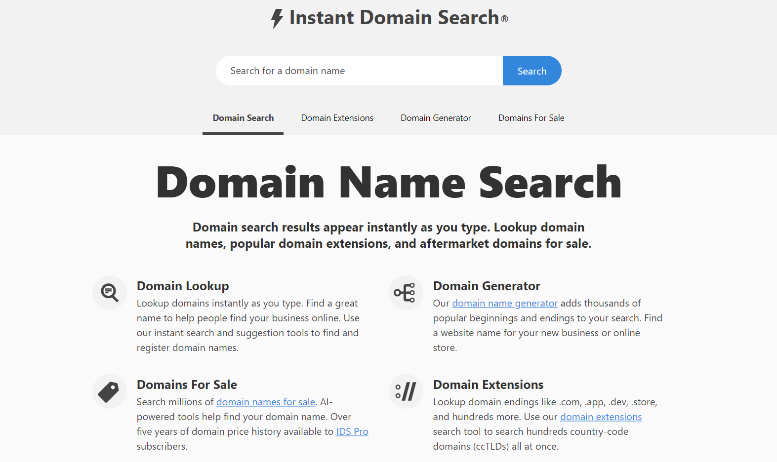Image resolution: width=777 pixels, height=462 pixels.
Task: Click the Domain Lookup magnifier icon
Action: (x=110, y=293)
